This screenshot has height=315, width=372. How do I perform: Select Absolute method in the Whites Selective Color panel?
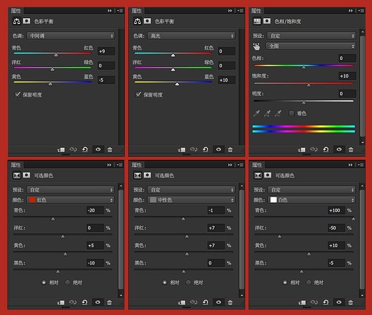(309, 283)
